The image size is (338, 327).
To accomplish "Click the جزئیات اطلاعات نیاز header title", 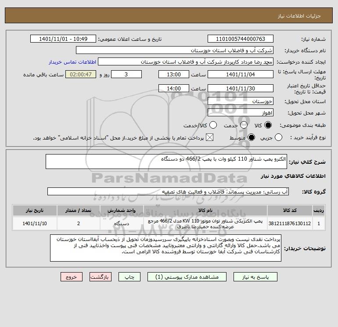I will point(299,16).
